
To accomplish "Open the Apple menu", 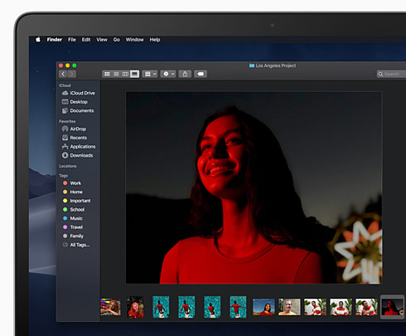I will click(38, 40).
